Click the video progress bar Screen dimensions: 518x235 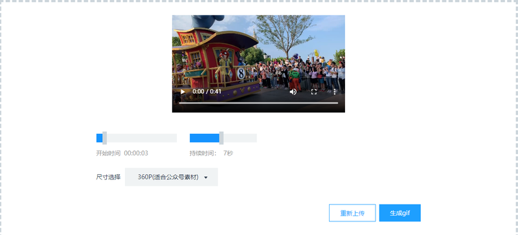[x=258, y=103]
